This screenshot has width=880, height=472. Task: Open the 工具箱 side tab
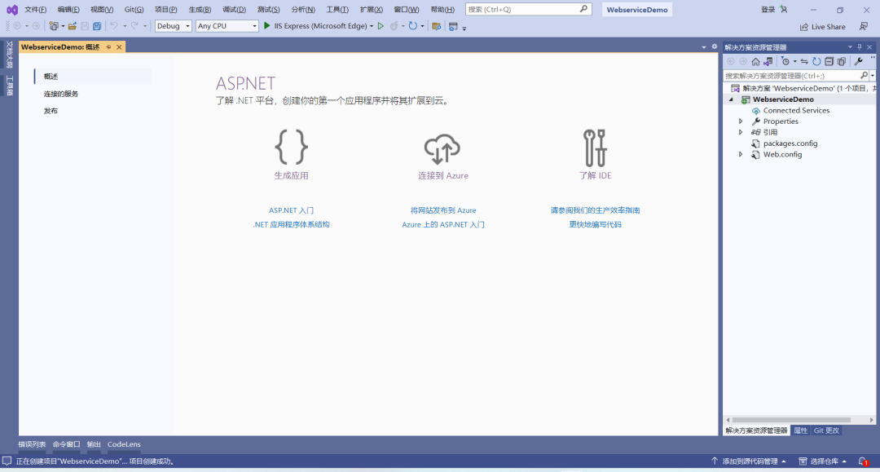click(x=9, y=85)
